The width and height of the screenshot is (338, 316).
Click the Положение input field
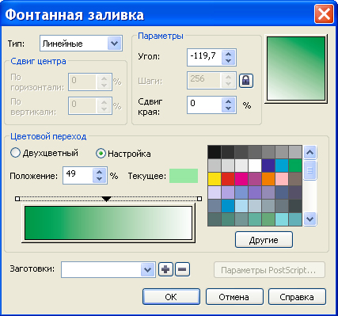point(78,175)
